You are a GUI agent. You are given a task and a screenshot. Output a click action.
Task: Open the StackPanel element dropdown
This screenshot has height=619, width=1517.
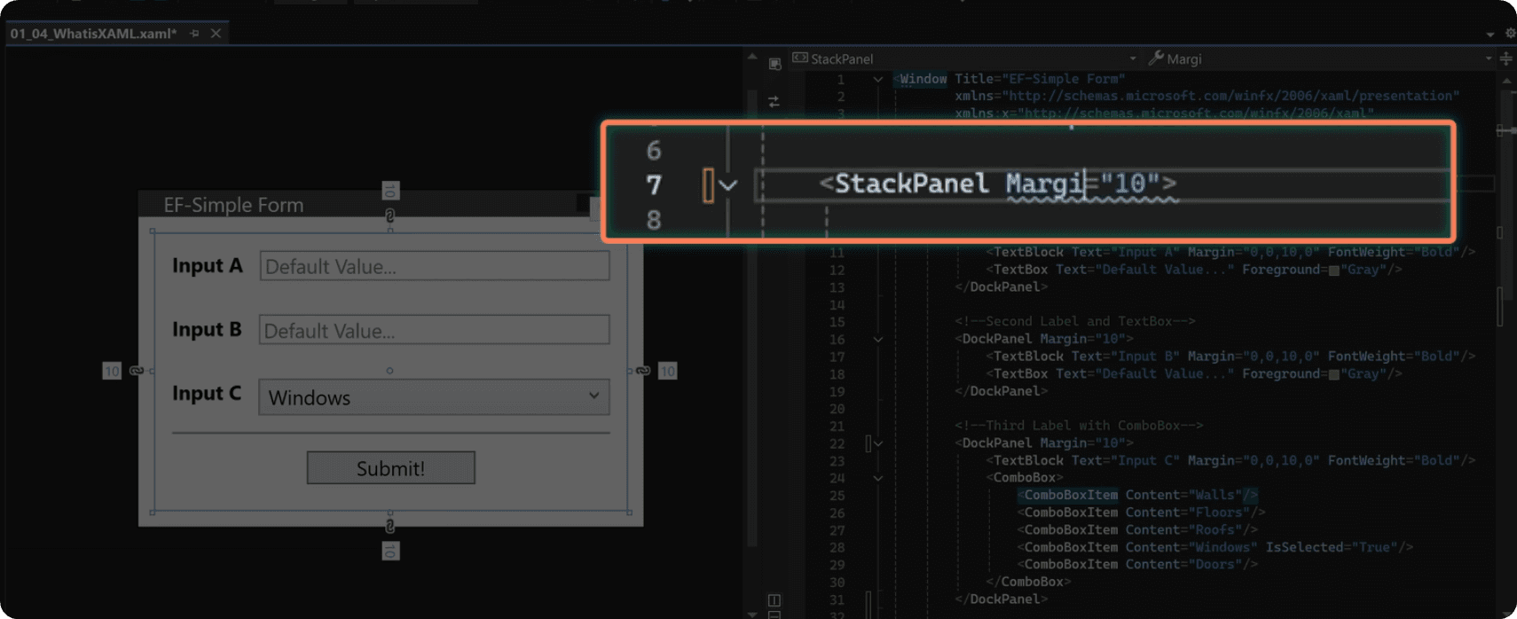1133,59
